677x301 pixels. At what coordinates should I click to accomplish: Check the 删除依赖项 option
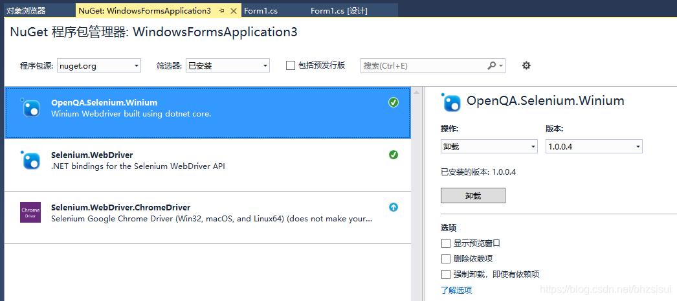point(446,259)
